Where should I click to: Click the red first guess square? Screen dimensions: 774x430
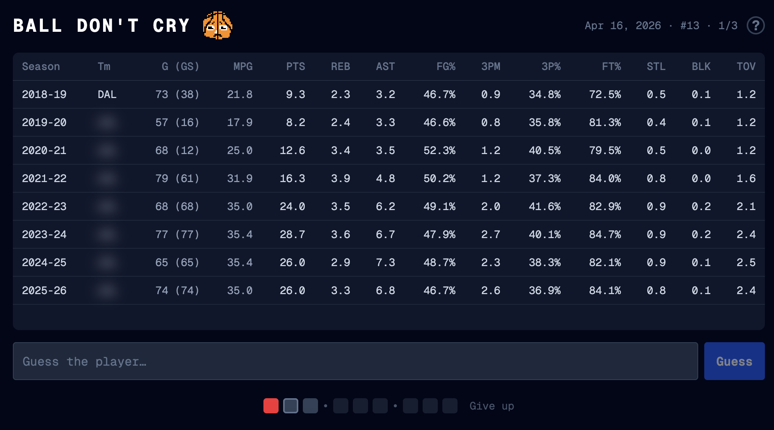coord(271,406)
